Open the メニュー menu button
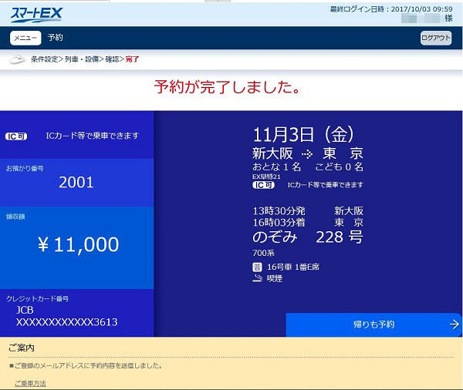 (x=25, y=38)
